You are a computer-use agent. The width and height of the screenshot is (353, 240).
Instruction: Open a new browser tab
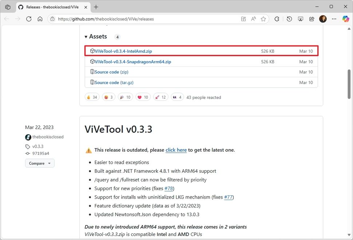click(x=96, y=7)
